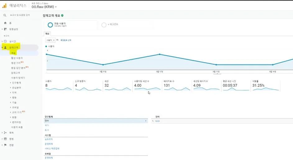Image resolution: width=293 pixels, height=160 pixels.
Task: Click the 획득 acquisition arrows icon
Action: (5, 133)
